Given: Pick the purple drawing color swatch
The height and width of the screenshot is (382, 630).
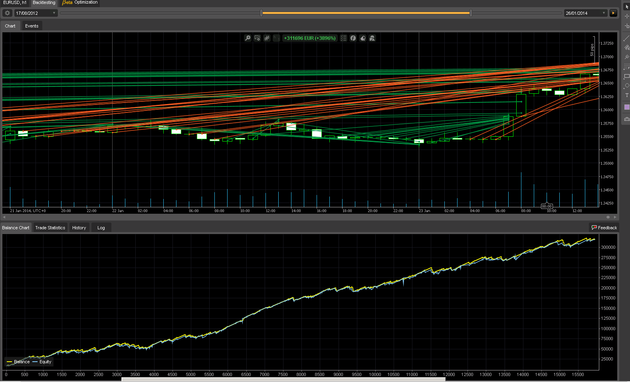Looking at the screenshot, I should 626,107.
